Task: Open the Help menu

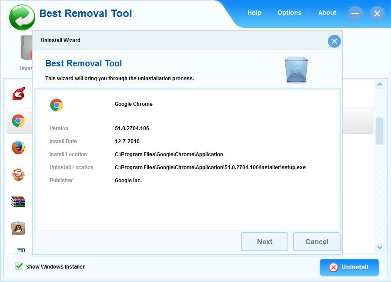Action: coord(254,13)
